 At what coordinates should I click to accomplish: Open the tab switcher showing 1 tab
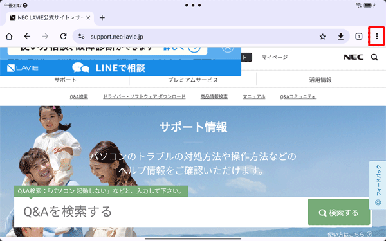359,37
